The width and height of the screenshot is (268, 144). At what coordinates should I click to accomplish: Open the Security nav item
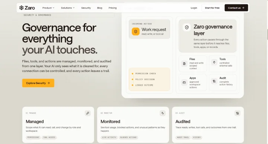point(86,8)
